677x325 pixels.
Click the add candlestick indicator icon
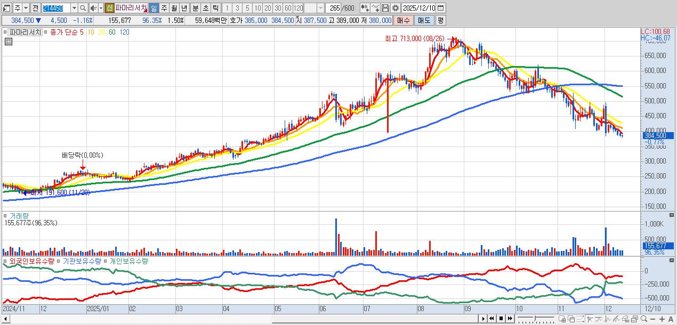(x=365, y=8)
